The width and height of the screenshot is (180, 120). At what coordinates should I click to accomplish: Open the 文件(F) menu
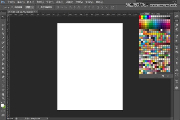(11, 2)
